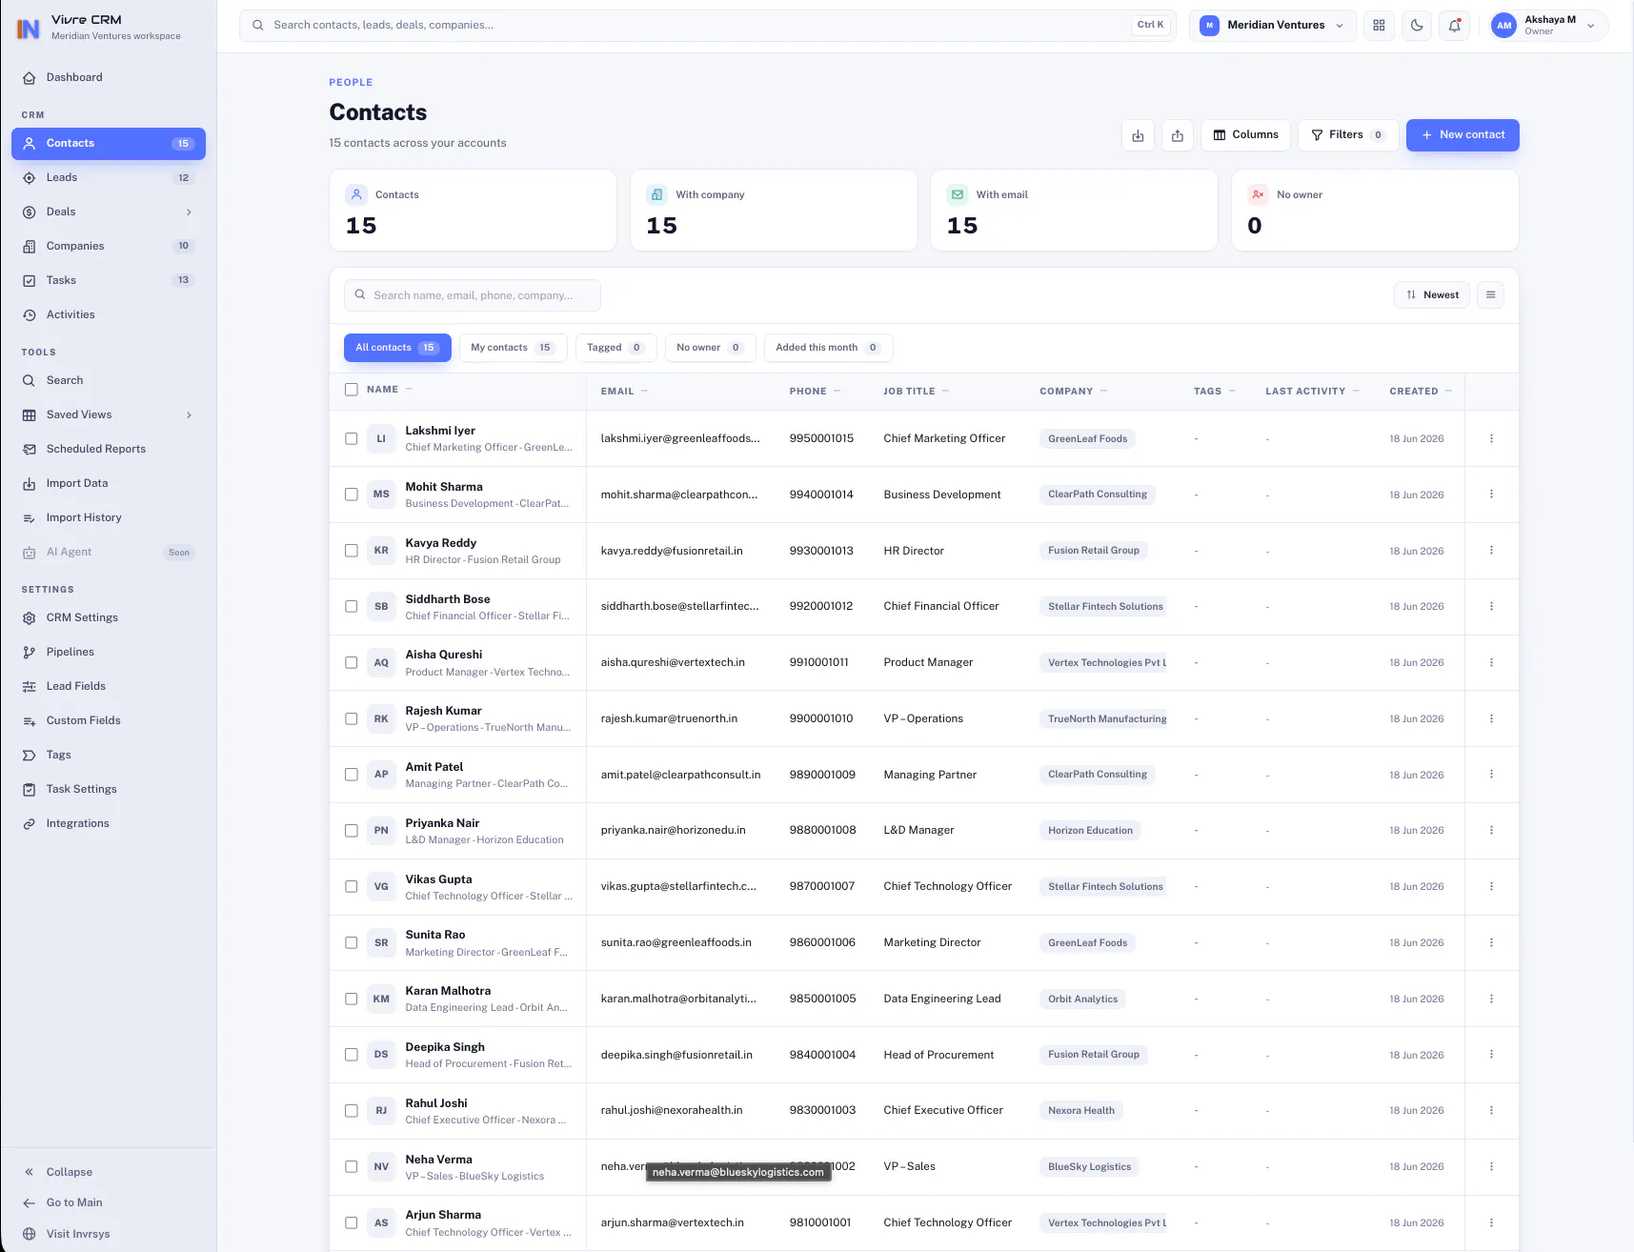The image size is (1634, 1252).
Task: Go to Leads in sidebar
Action: [109, 177]
